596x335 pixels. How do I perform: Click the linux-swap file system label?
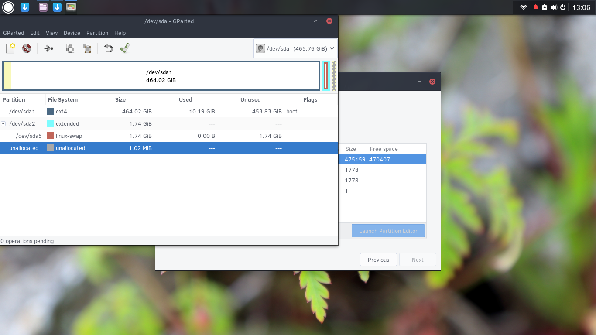point(69,136)
